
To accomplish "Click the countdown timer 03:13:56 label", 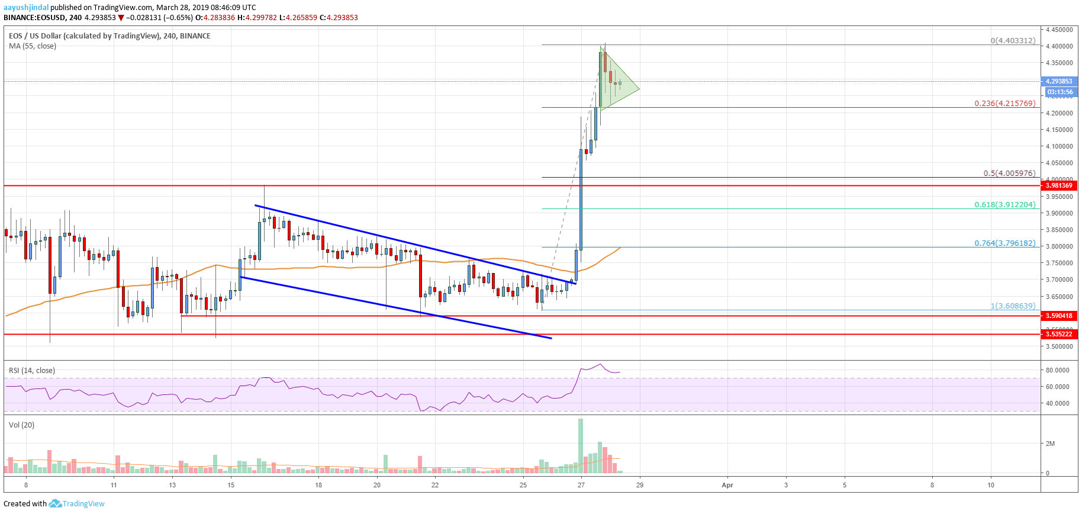I will click(x=1060, y=92).
